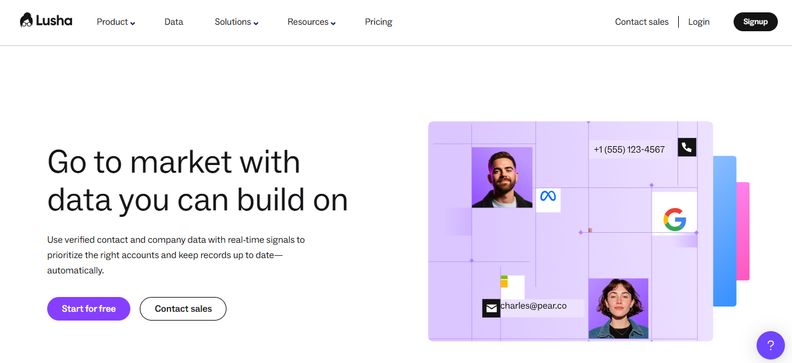792x363 pixels.
Task: Click the phone icon beside the number
Action: (x=687, y=147)
